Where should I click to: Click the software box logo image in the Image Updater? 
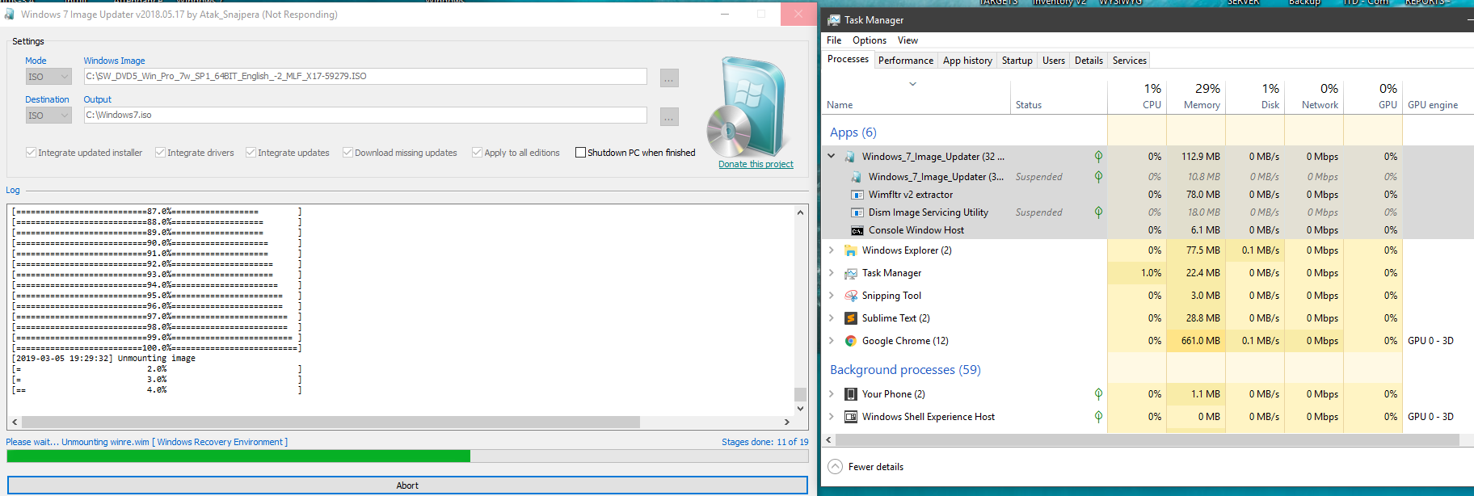(747, 107)
